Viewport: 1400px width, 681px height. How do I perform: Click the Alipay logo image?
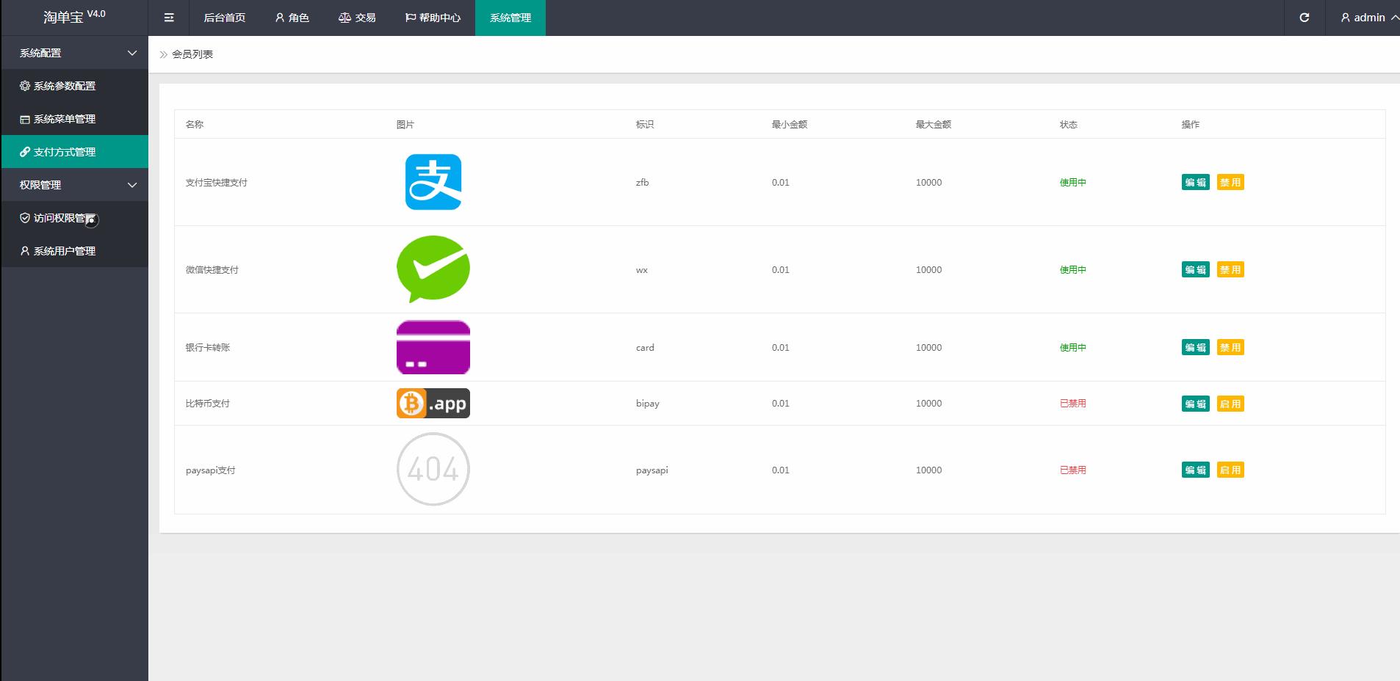(433, 182)
